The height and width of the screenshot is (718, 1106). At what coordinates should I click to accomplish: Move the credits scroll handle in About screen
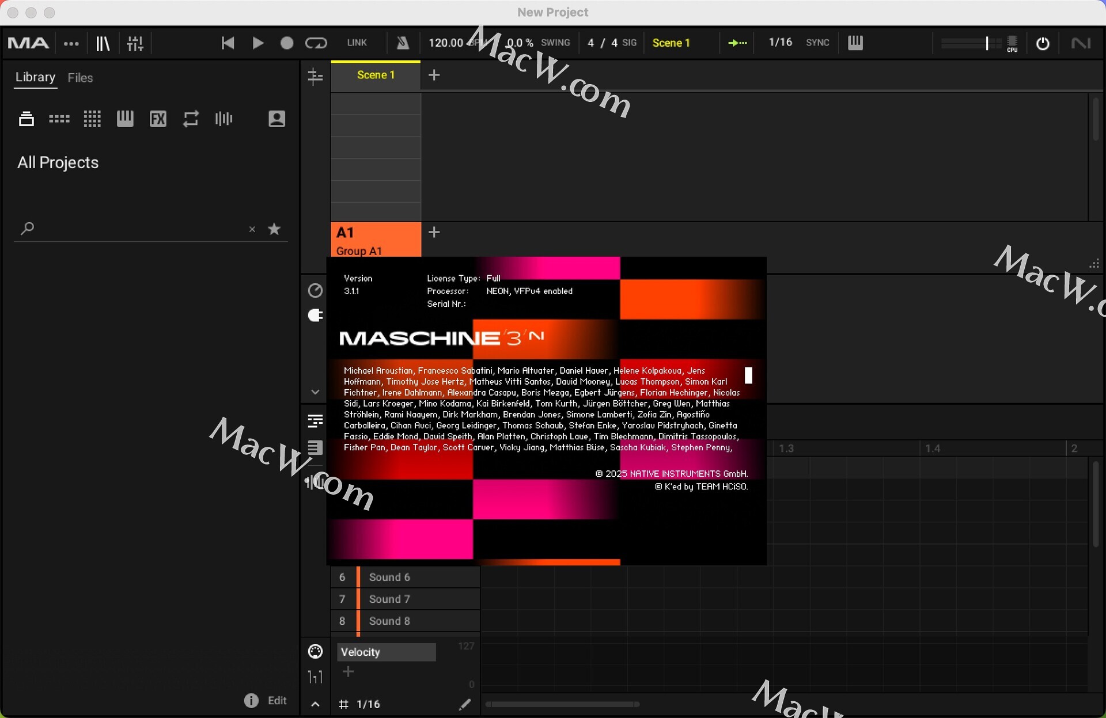coord(748,375)
